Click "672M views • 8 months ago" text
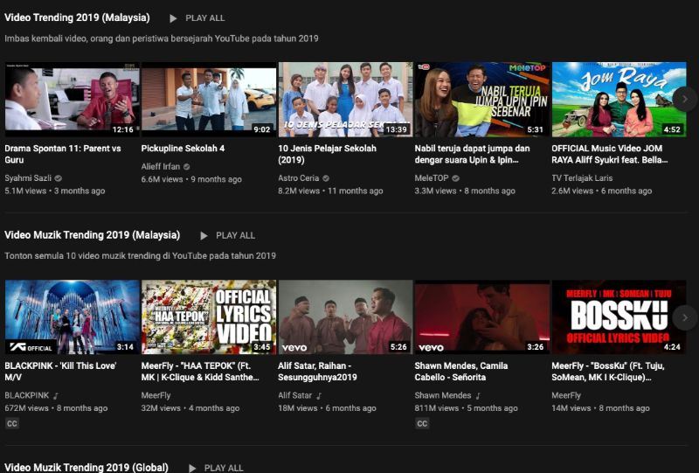This screenshot has width=699, height=473. [56, 407]
